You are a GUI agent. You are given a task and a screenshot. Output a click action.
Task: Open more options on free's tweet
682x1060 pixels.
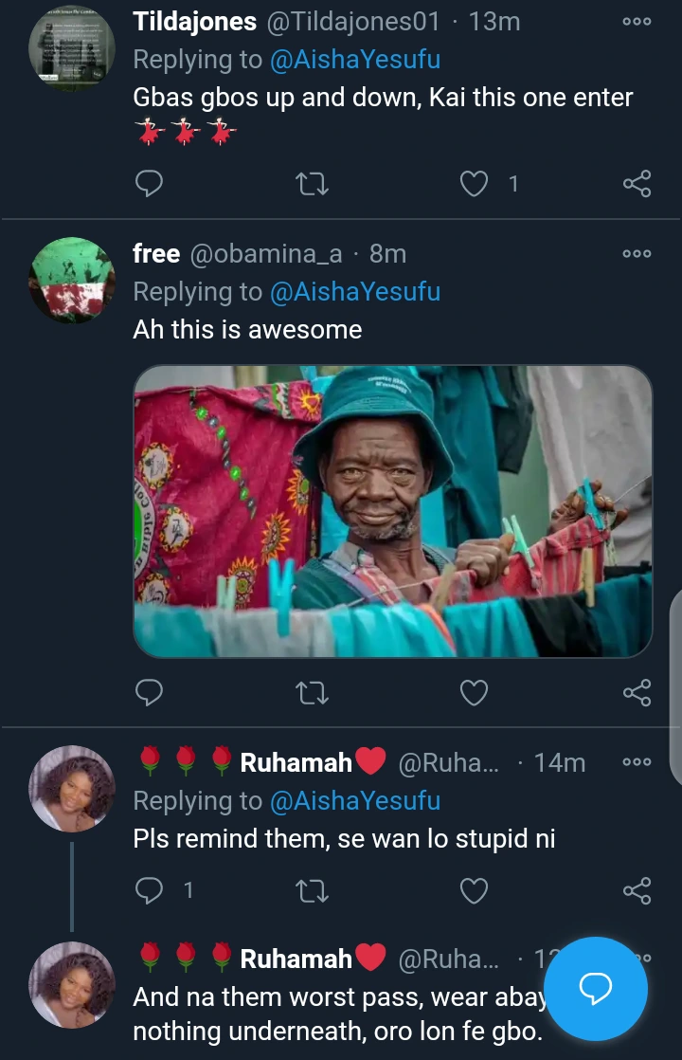(637, 254)
